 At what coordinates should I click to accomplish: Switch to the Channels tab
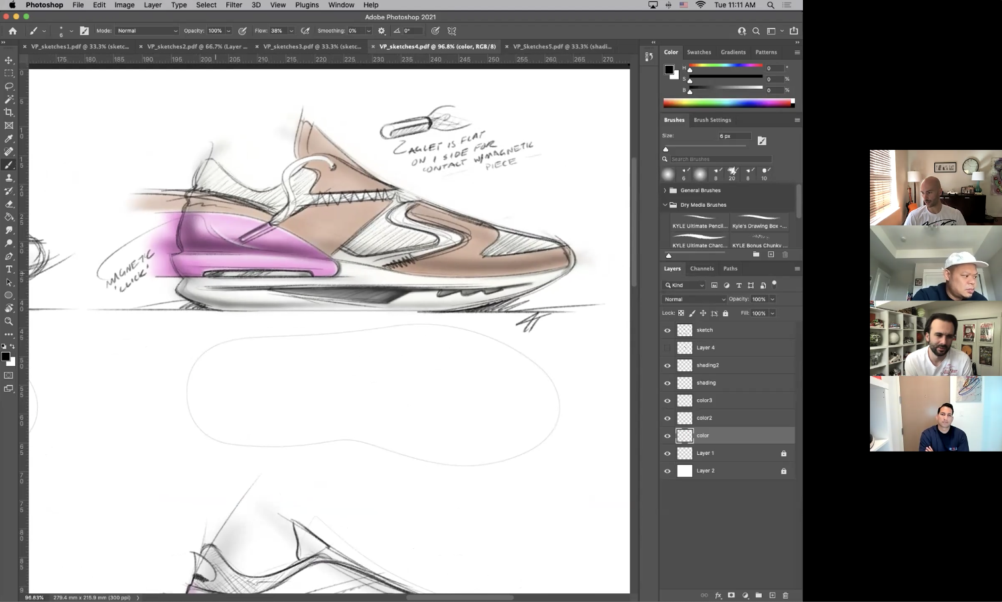click(701, 269)
